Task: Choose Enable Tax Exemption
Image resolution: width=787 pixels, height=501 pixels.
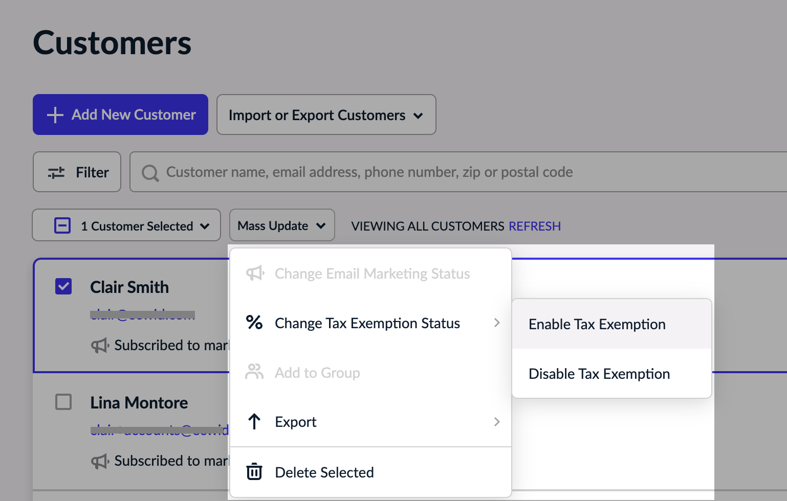Action: [x=597, y=324]
